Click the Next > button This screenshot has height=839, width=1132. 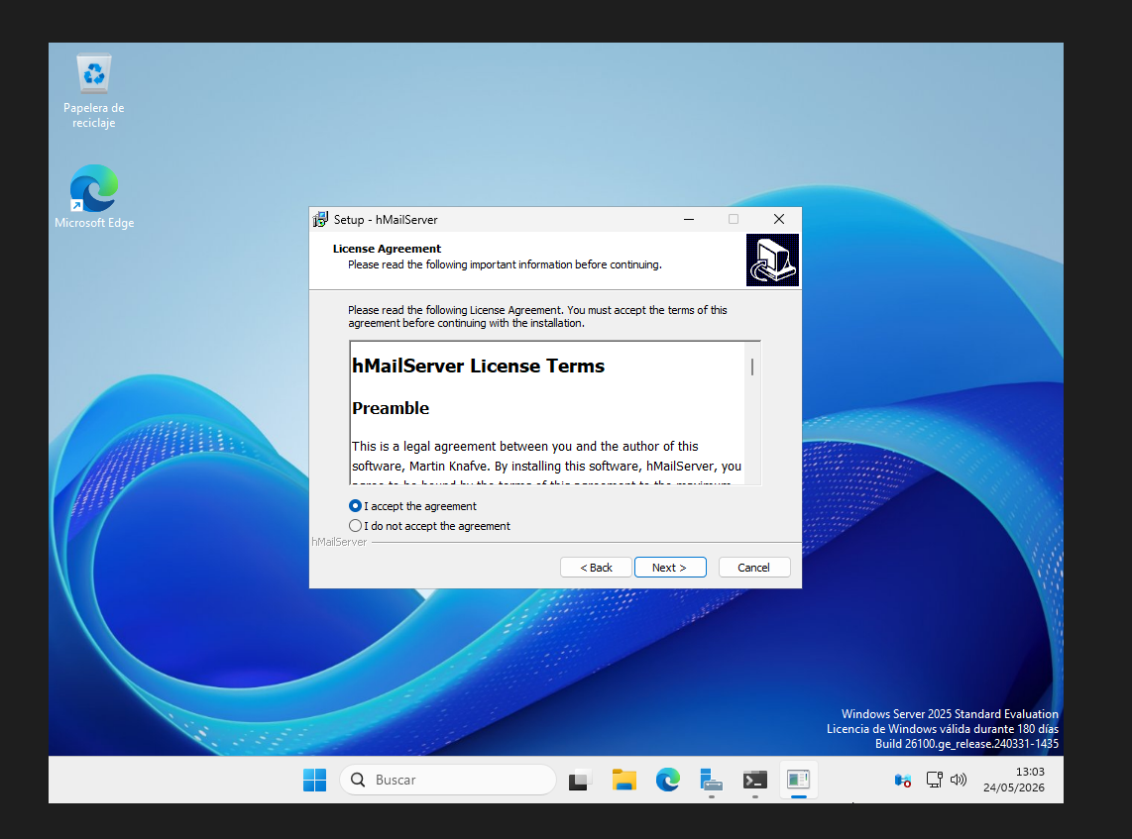point(670,568)
